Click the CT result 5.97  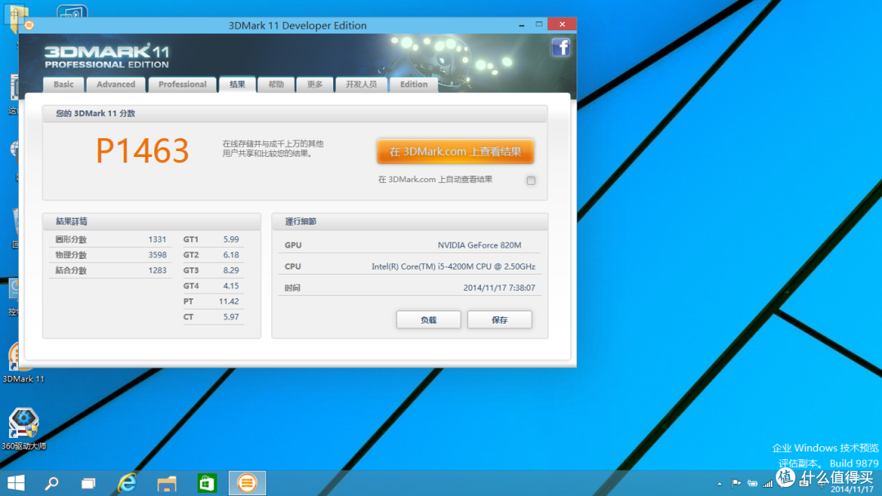click(x=231, y=317)
